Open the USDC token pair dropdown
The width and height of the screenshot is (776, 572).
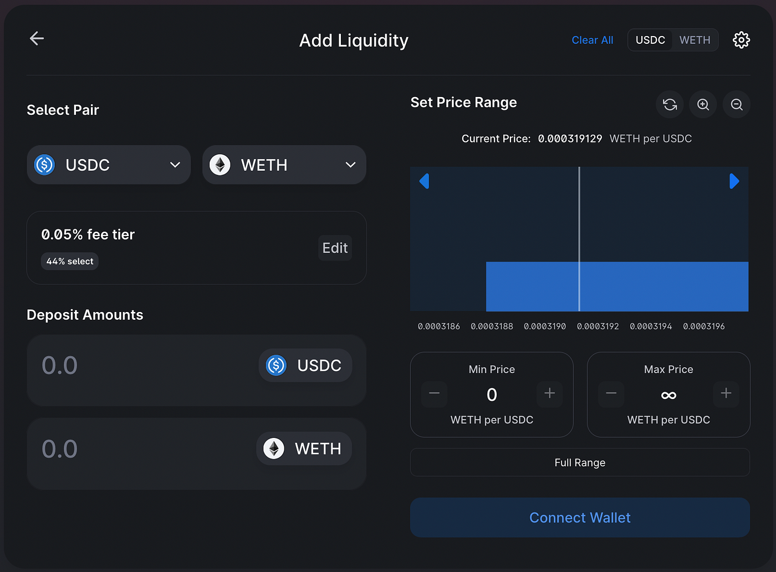coord(109,165)
